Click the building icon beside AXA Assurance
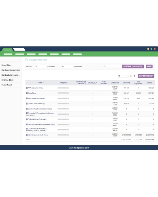The height and width of the screenshot is (197, 158). coord(27,88)
